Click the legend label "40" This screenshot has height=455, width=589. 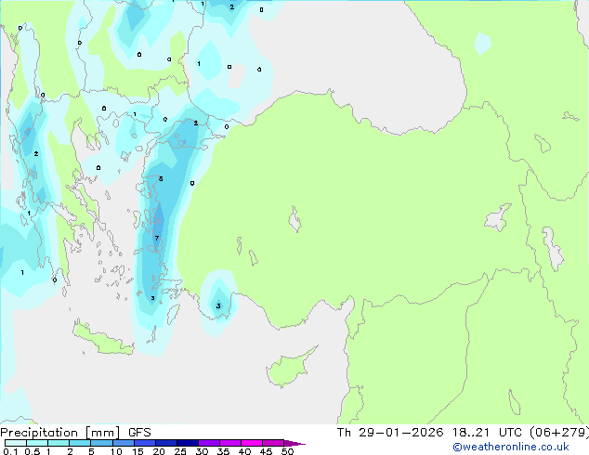[x=244, y=451]
